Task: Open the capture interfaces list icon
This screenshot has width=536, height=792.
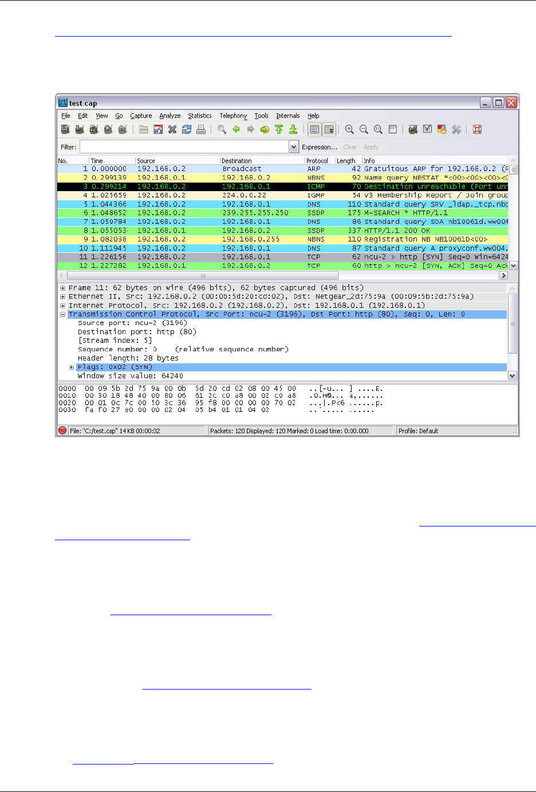Action: tap(65, 130)
